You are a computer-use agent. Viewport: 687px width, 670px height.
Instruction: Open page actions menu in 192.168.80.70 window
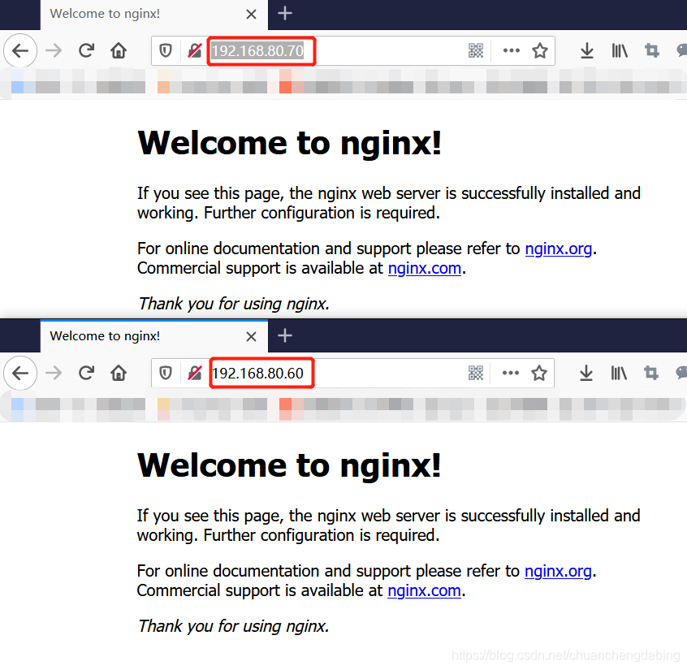[x=512, y=51]
